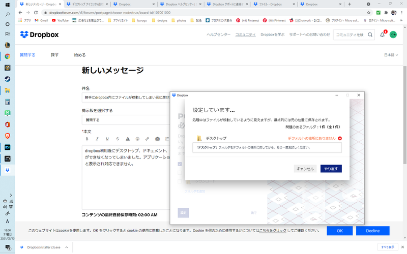This screenshot has width=407, height=254.
Task: Open Chrome from the Windows taskbar
Action: pos(8,56)
